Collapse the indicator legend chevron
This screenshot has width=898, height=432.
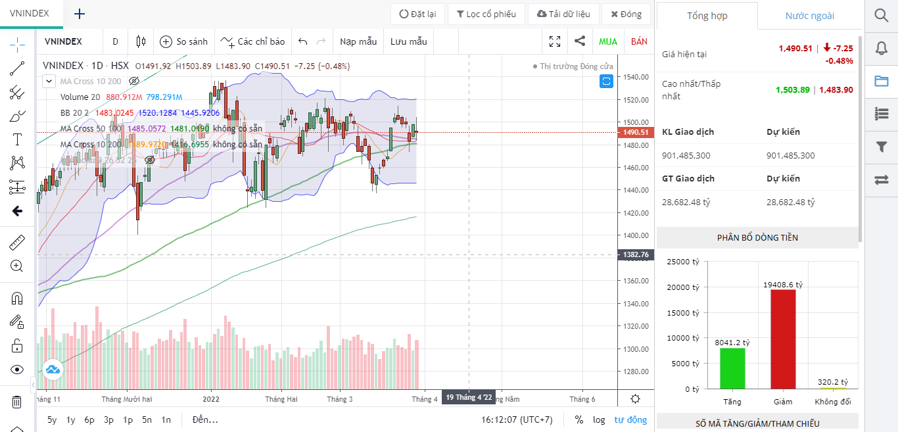49,81
